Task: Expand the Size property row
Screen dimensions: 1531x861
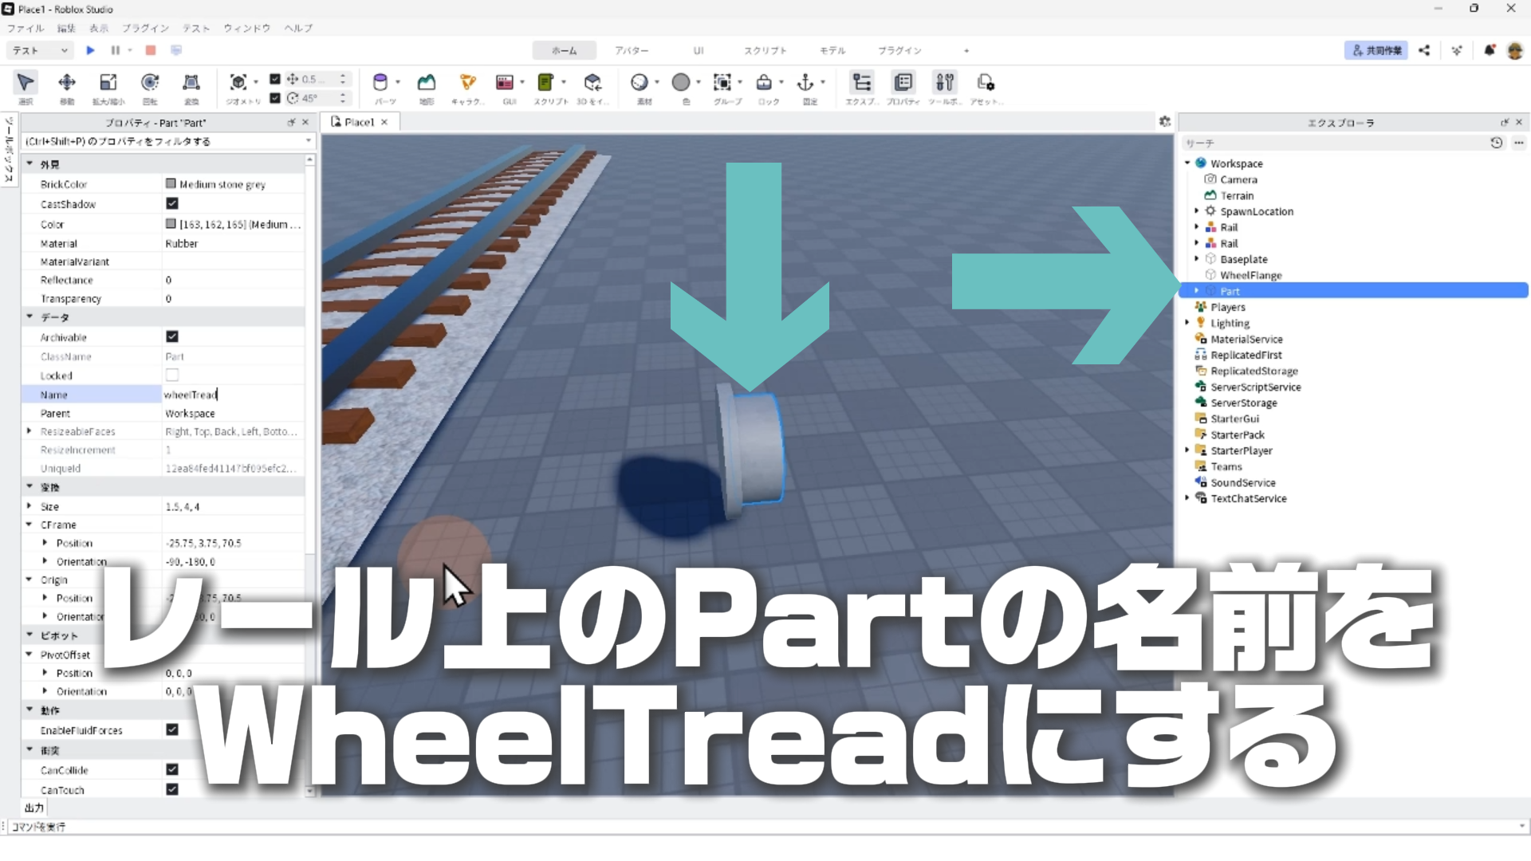Action: [30, 506]
